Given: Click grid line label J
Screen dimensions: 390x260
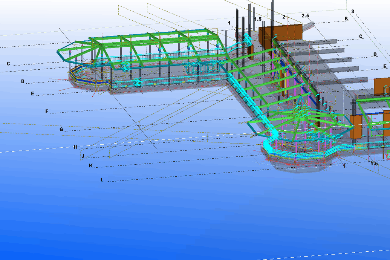Looking at the screenshot, I should [x=83, y=156].
